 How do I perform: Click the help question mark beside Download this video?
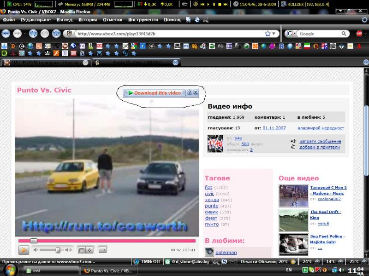(x=189, y=93)
